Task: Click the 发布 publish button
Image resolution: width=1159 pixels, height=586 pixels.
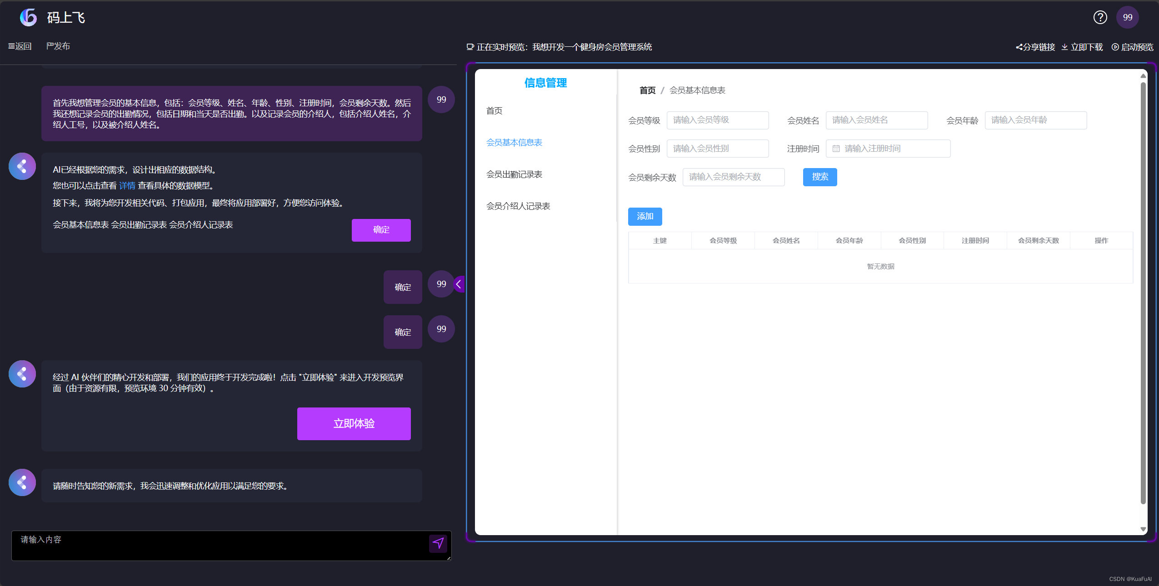Action: 58,46
